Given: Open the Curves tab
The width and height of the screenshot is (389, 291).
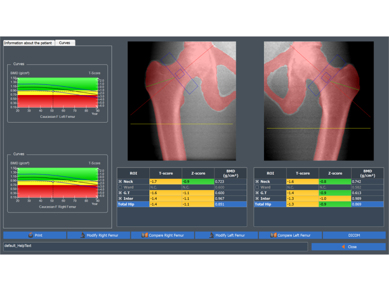Looking at the screenshot, I should click(x=65, y=43).
